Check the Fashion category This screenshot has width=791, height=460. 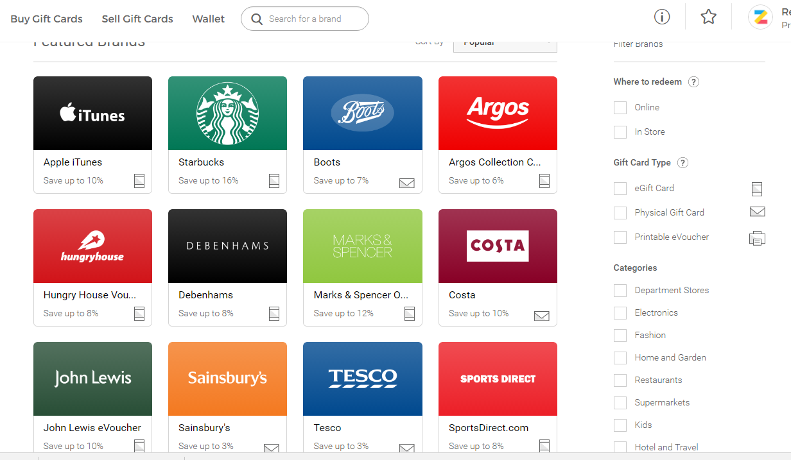tap(620, 336)
